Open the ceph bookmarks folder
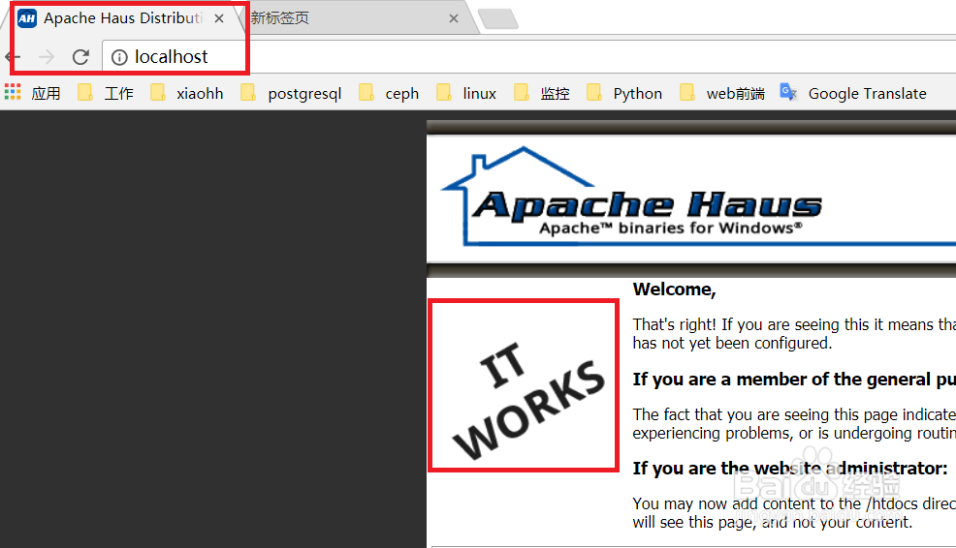 (389, 93)
